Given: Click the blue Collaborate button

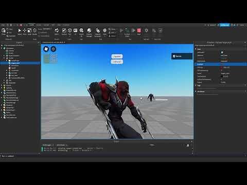Looking at the screenshot, I should tap(225, 25).
